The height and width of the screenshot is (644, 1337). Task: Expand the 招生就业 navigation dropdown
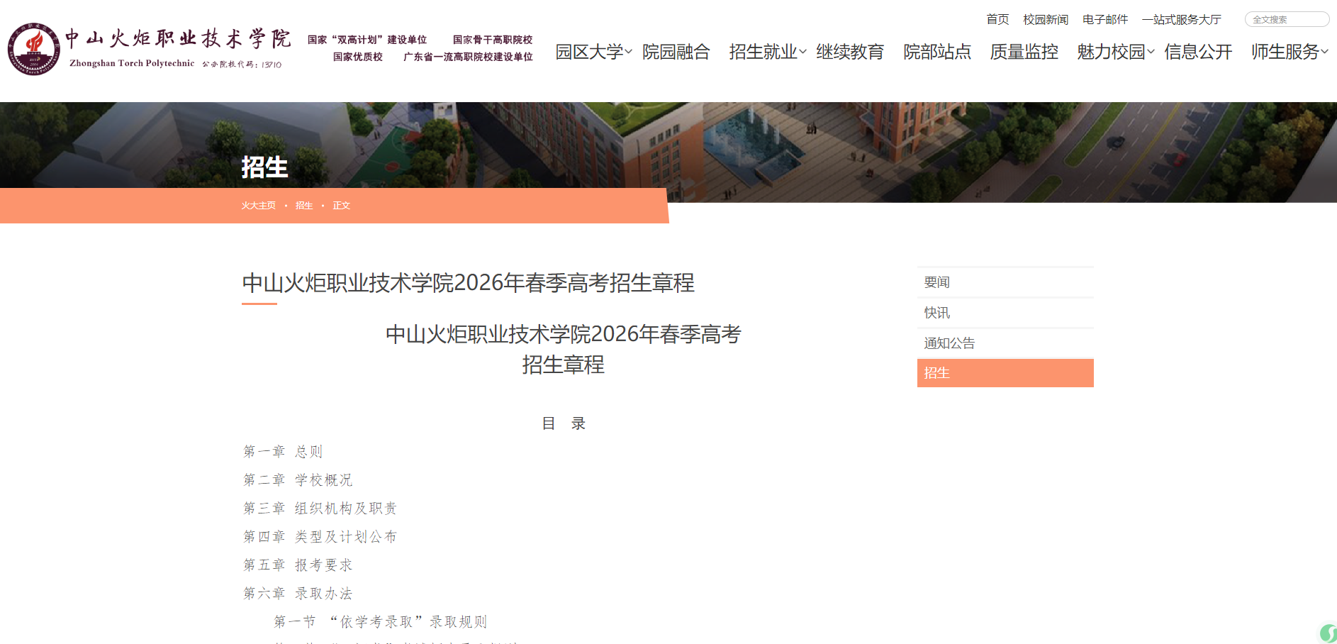click(763, 50)
